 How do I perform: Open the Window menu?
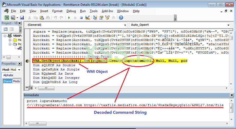click(123, 11)
